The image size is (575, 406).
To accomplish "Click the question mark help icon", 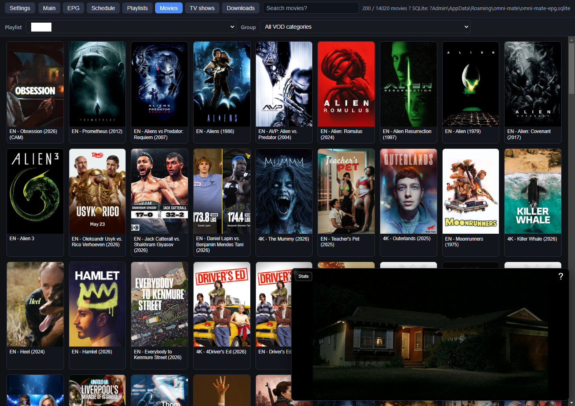I will pyautogui.click(x=561, y=276).
